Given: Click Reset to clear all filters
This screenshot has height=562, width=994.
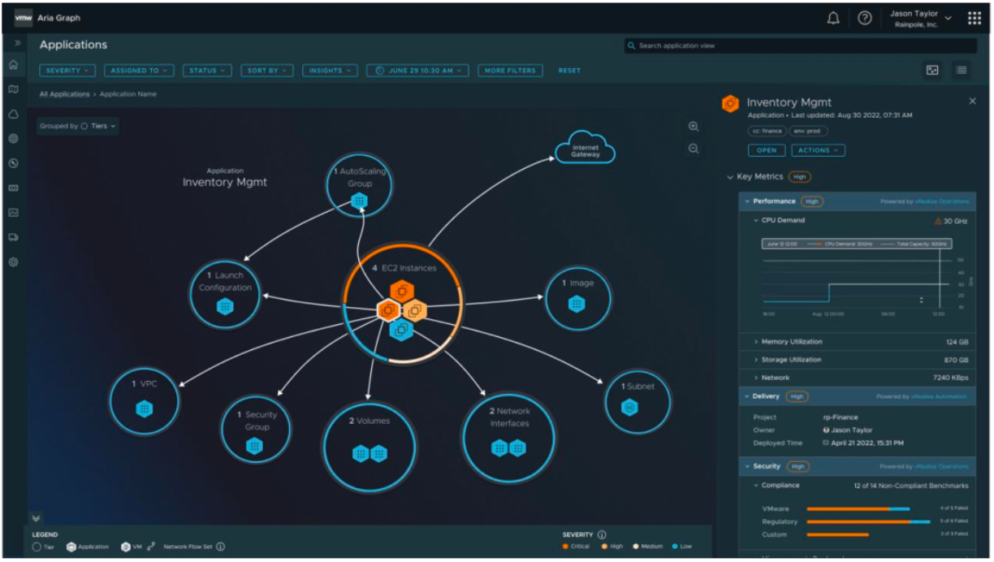Looking at the screenshot, I should click(x=568, y=71).
